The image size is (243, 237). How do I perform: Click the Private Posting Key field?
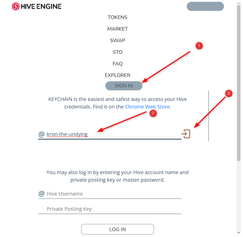click(x=109, y=209)
